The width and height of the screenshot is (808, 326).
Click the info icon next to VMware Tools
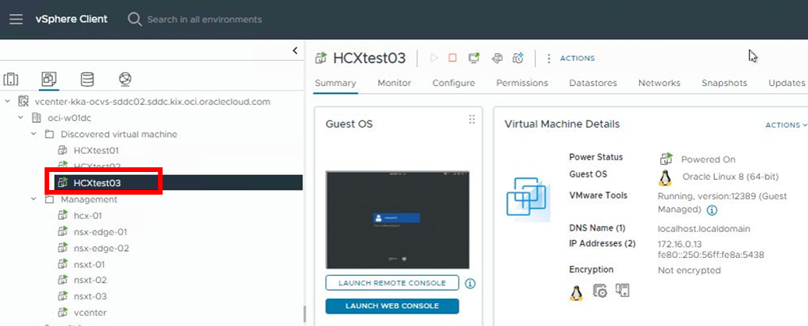(x=712, y=210)
